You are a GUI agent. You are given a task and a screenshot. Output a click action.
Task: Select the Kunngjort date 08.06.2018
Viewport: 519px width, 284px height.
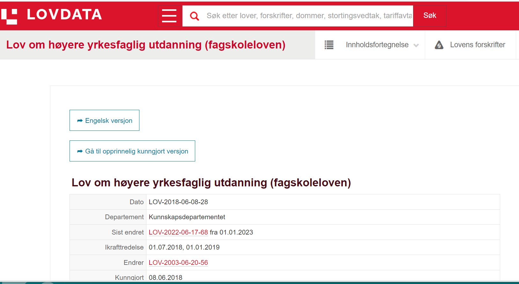coord(166,277)
